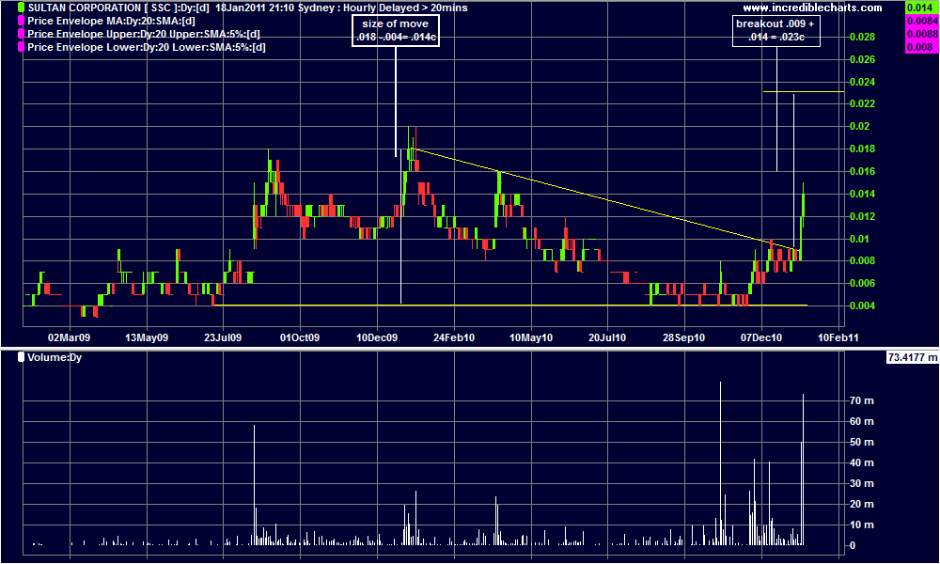This screenshot has width=940, height=564.
Task: Click the 10May10 date axis label
Action: click(531, 337)
